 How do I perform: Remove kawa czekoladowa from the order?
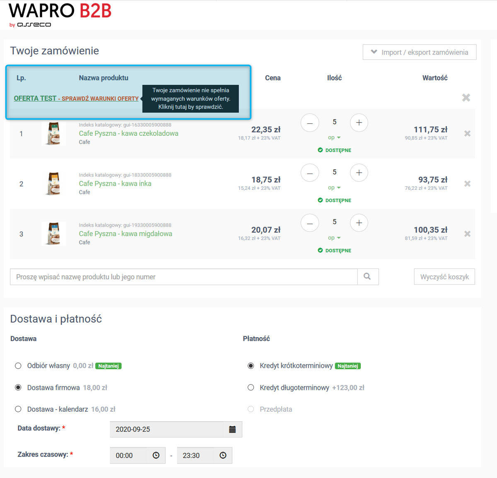[x=467, y=133]
